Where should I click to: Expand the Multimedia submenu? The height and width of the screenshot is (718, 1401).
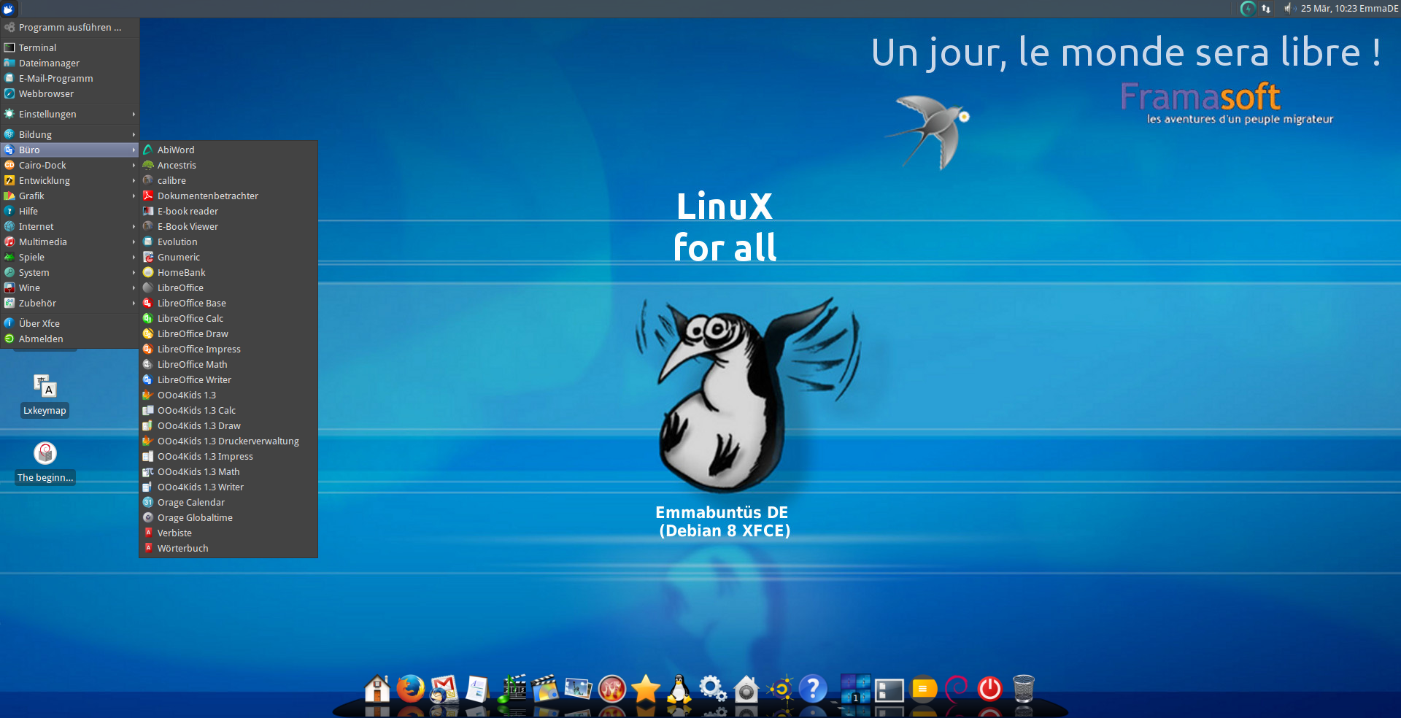click(69, 242)
